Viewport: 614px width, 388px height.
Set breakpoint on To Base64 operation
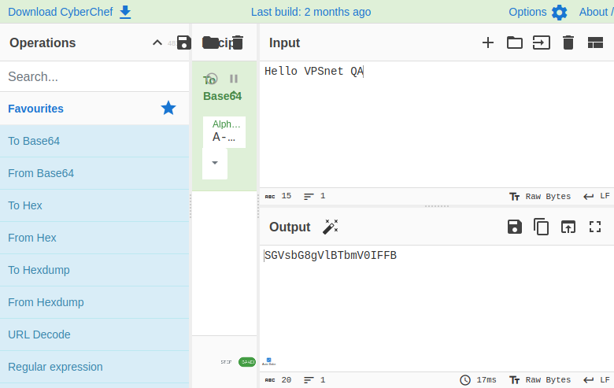click(234, 79)
